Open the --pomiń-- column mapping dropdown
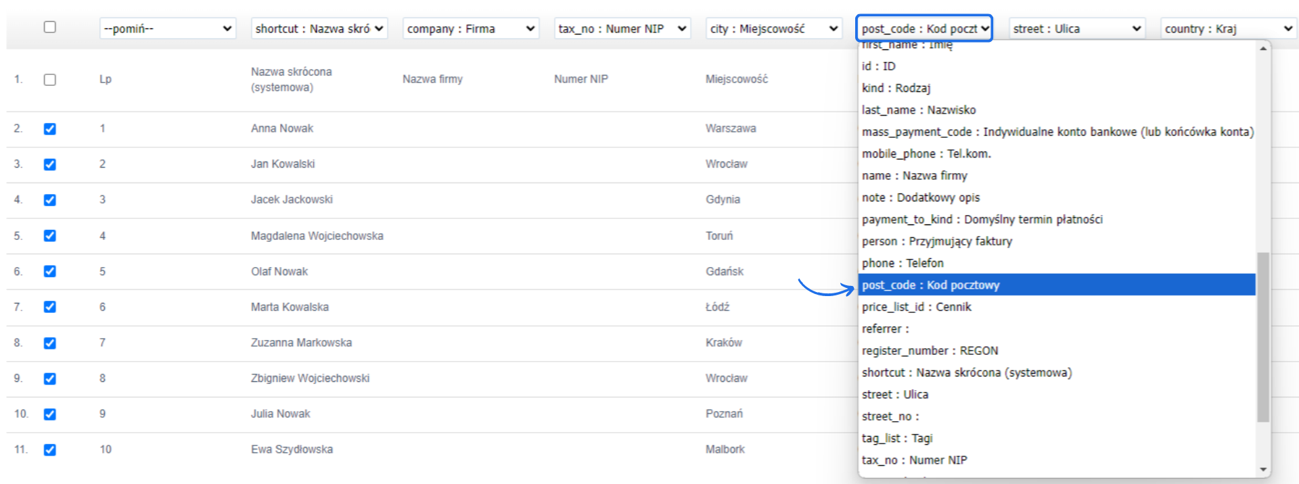The width and height of the screenshot is (1299, 484). point(168,28)
